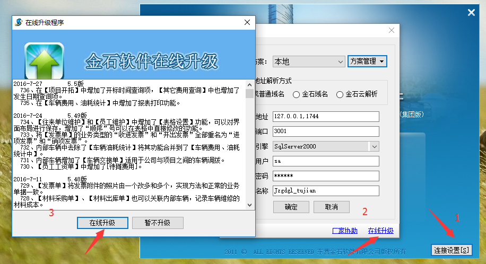Screen dimensions: 486x264
Task: Open the 厂家协助 link
Action: coord(344,231)
